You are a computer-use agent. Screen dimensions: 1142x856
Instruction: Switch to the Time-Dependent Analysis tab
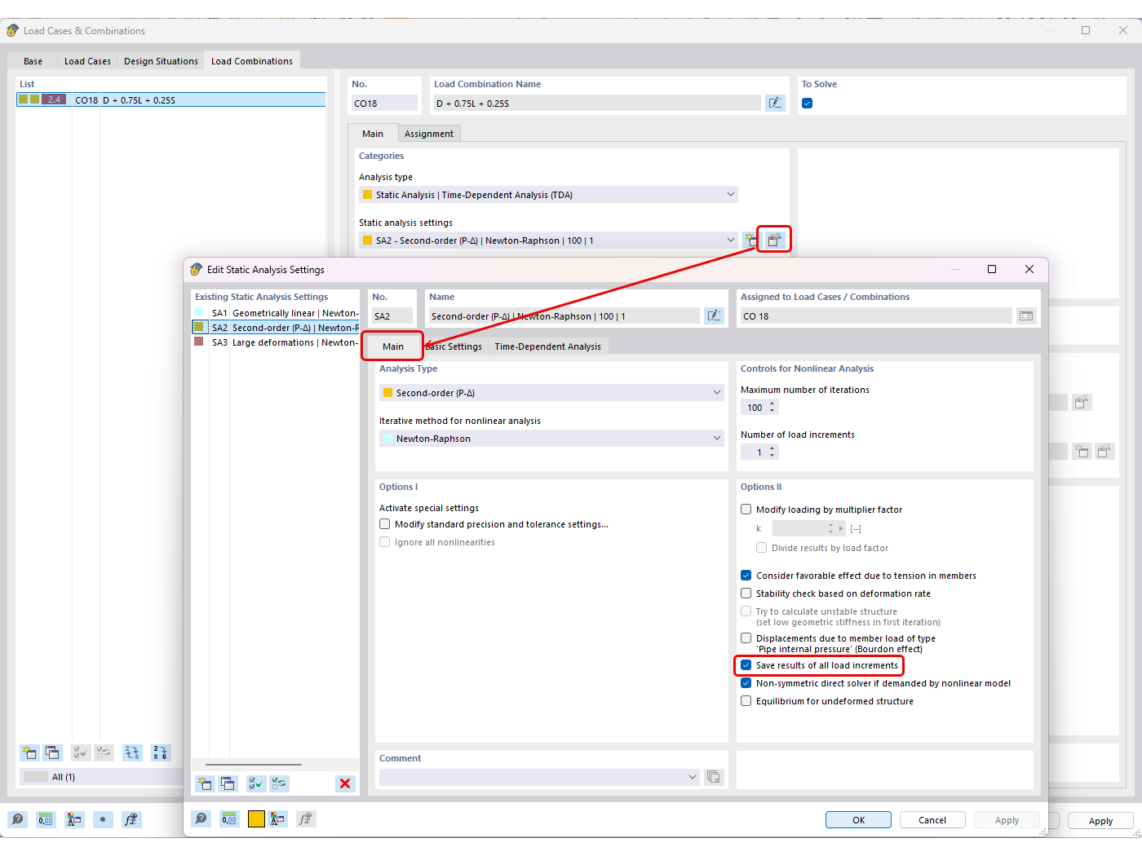click(x=547, y=346)
